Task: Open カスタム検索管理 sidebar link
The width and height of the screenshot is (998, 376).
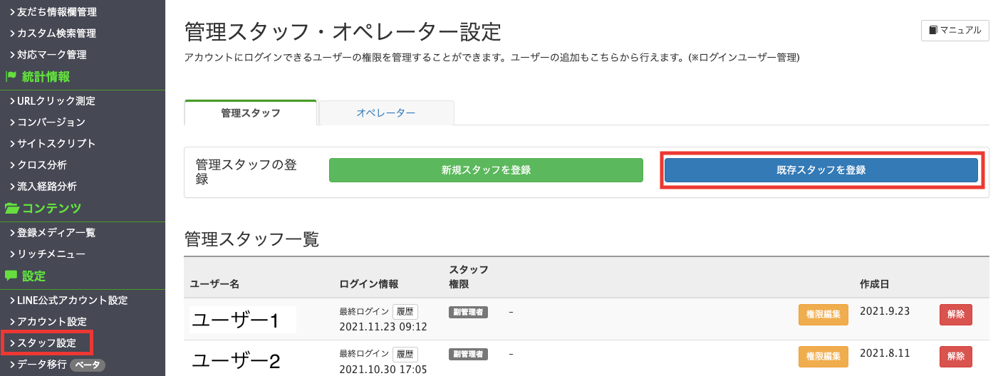Action: click(x=52, y=33)
